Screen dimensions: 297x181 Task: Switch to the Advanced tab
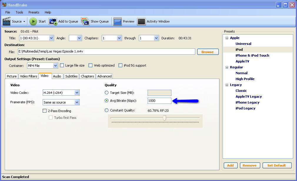coord(104,76)
